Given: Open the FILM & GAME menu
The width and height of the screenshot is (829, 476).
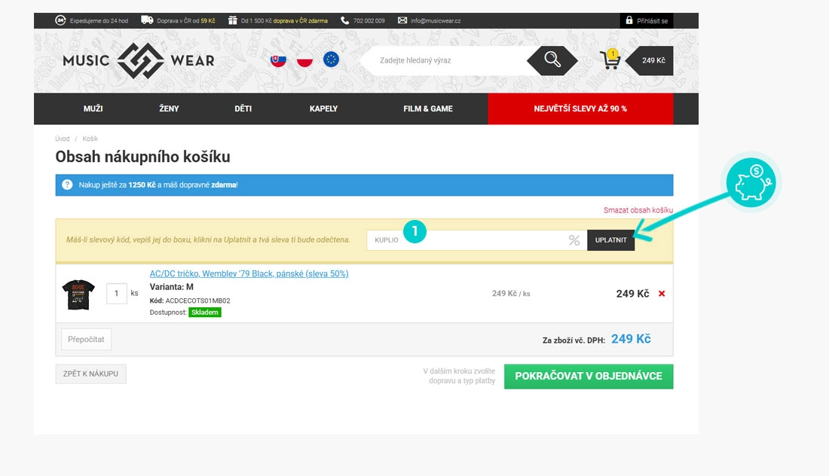Looking at the screenshot, I should [428, 108].
